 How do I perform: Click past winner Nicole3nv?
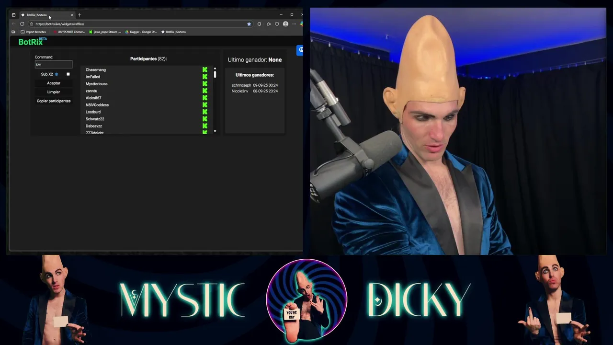(240, 91)
